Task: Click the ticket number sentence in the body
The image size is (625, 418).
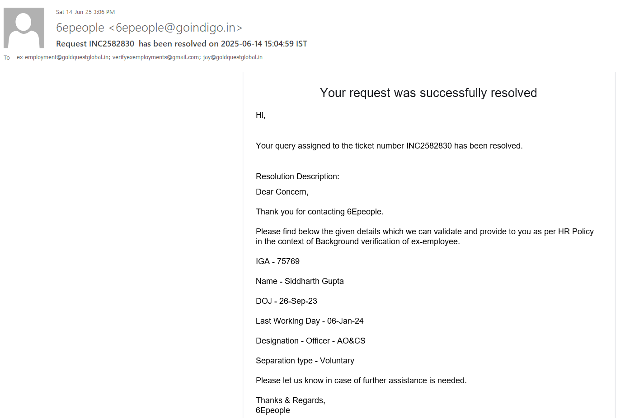Action: tap(389, 146)
